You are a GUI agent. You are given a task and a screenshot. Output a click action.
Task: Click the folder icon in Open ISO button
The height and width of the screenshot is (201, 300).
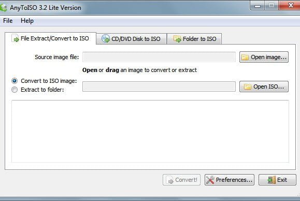pos(247,87)
